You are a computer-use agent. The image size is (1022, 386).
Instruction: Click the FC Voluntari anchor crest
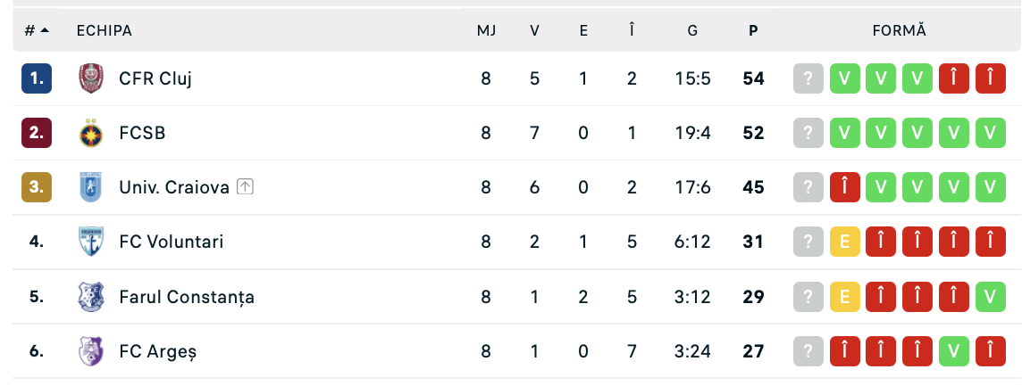tap(90, 242)
